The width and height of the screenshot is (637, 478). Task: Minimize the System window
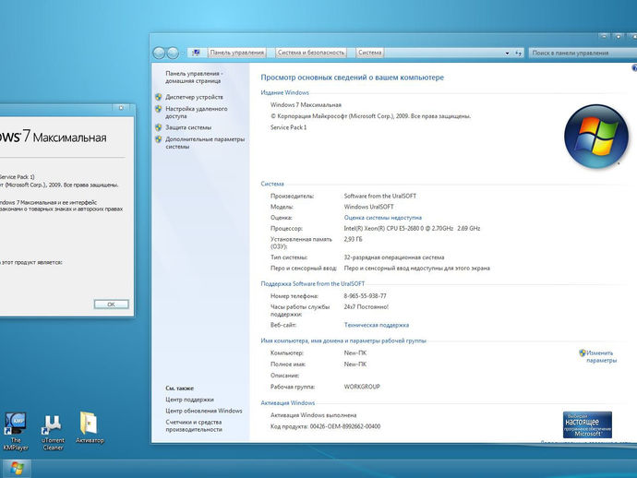pos(604,37)
